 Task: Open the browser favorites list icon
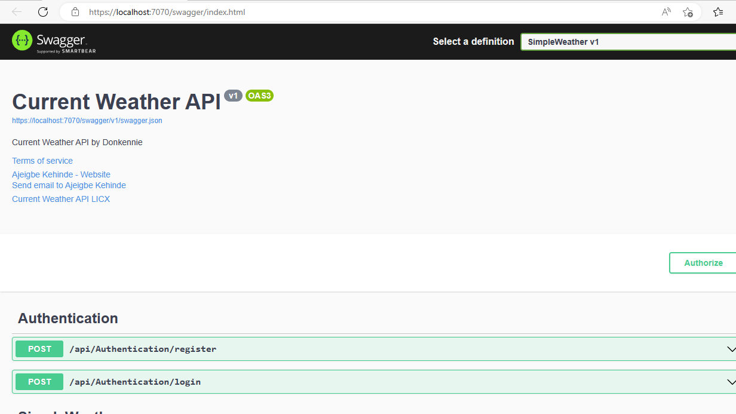point(717,11)
